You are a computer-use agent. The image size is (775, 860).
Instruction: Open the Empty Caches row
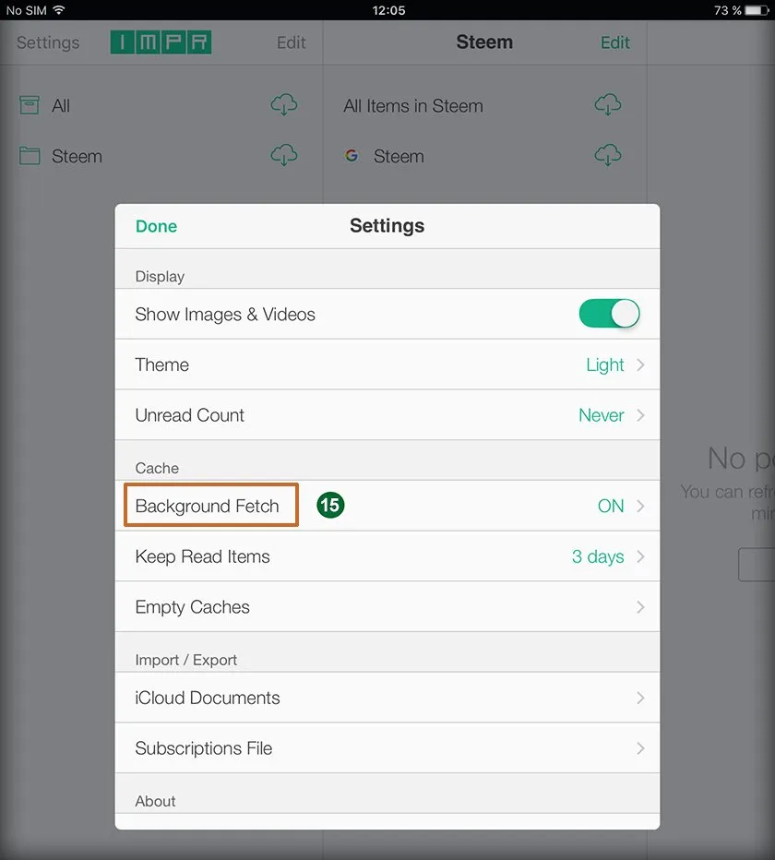pos(387,607)
